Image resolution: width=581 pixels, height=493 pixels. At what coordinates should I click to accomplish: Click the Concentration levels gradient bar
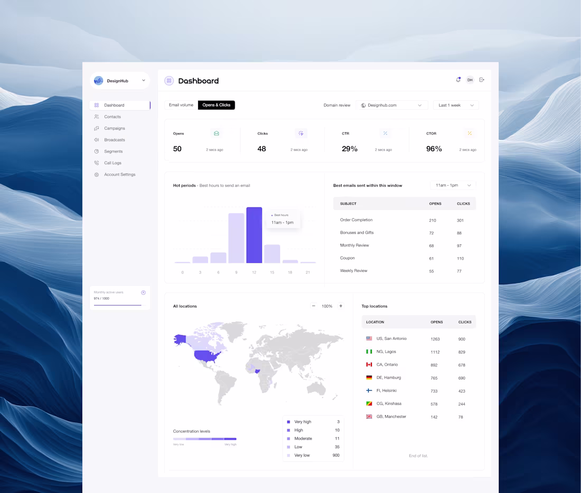(204, 439)
